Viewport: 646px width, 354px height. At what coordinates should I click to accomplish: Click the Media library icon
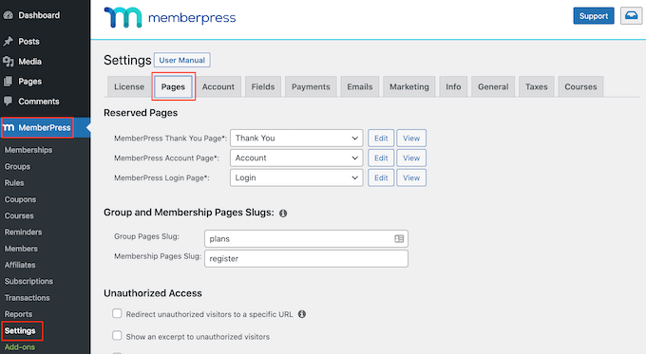click(8, 62)
